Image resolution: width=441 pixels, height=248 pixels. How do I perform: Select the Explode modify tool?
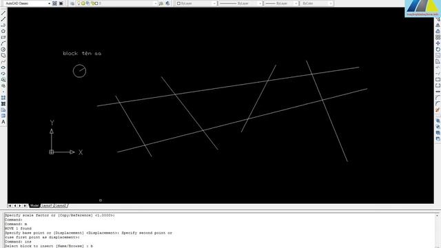pos(438,110)
